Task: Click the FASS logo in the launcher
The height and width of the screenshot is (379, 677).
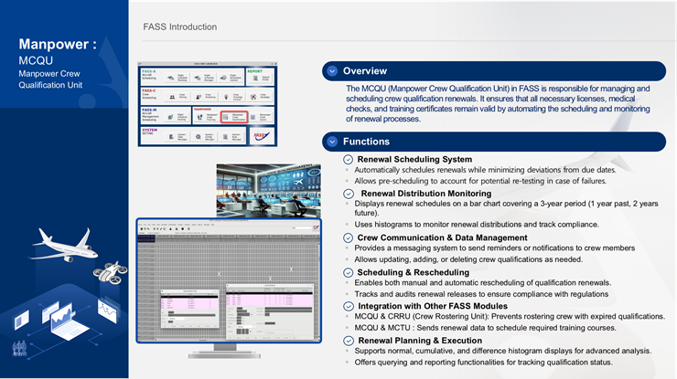Action: [262, 135]
